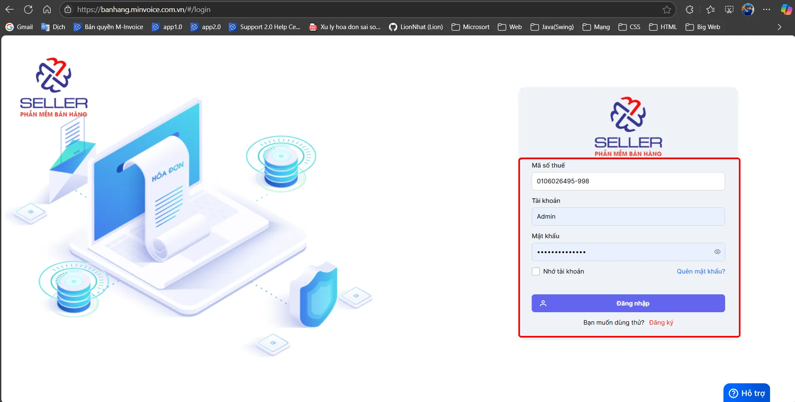Open the Quên mật khẩu? link
This screenshot has width=795, height=402.
coord(701,271)
